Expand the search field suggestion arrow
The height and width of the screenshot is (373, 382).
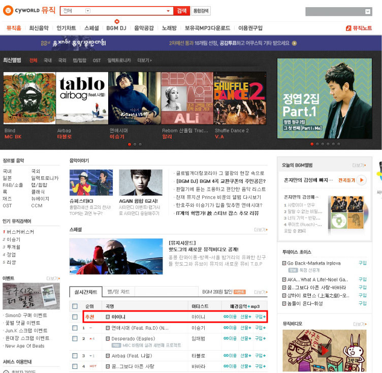168,11
